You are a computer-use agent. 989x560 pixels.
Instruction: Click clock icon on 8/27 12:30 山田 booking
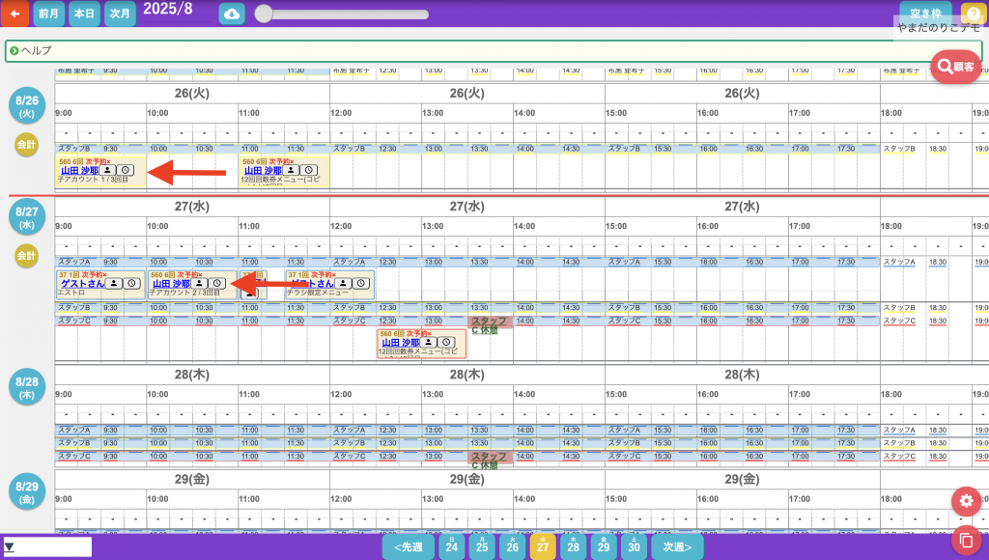[x=446, y=343]
